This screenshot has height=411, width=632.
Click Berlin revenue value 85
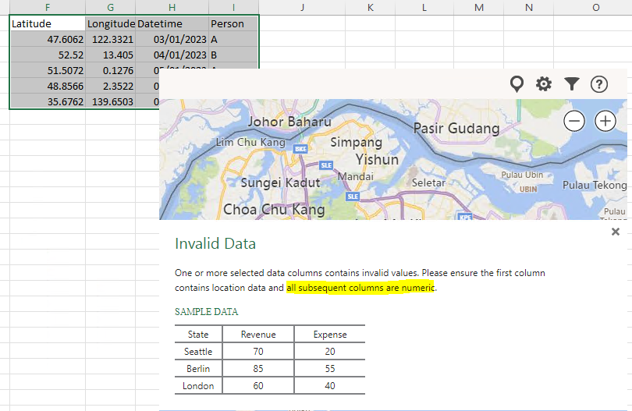[258, 369]
